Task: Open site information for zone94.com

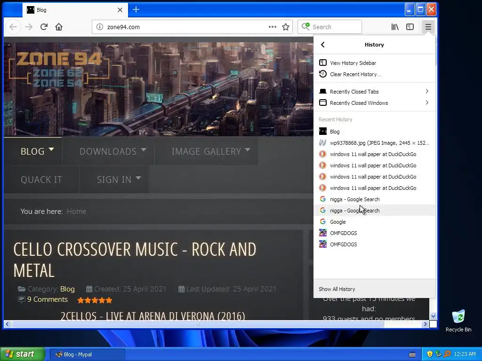Action: [100, 27]
